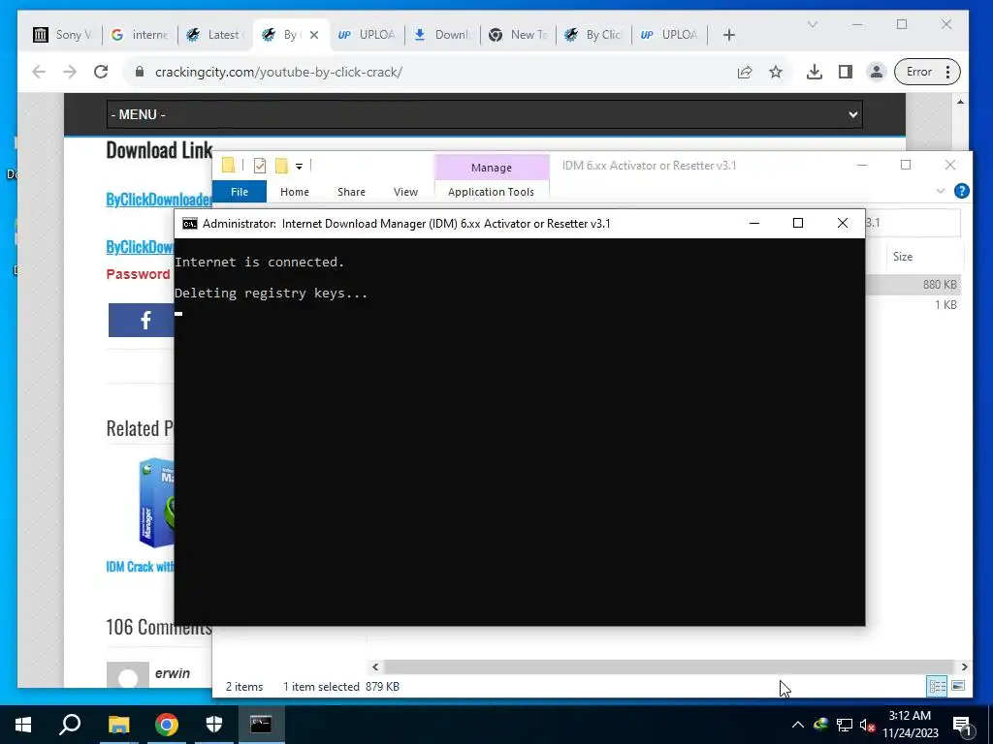Click the IDM tray icon
This screenshot has height=744, width=993.
(820, 725)
